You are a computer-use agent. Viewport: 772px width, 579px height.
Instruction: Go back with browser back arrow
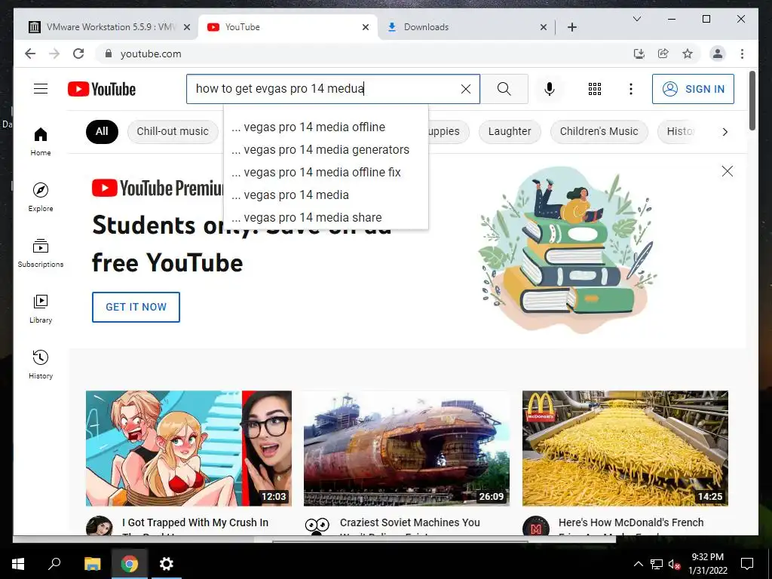point(30,54)
